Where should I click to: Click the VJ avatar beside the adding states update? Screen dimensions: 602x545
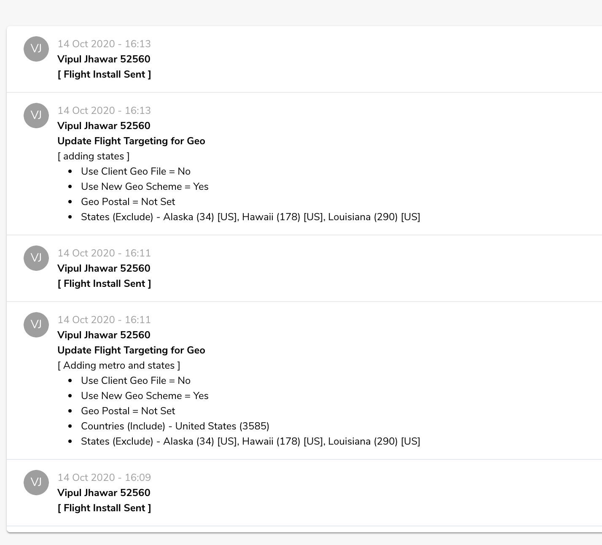36,116
